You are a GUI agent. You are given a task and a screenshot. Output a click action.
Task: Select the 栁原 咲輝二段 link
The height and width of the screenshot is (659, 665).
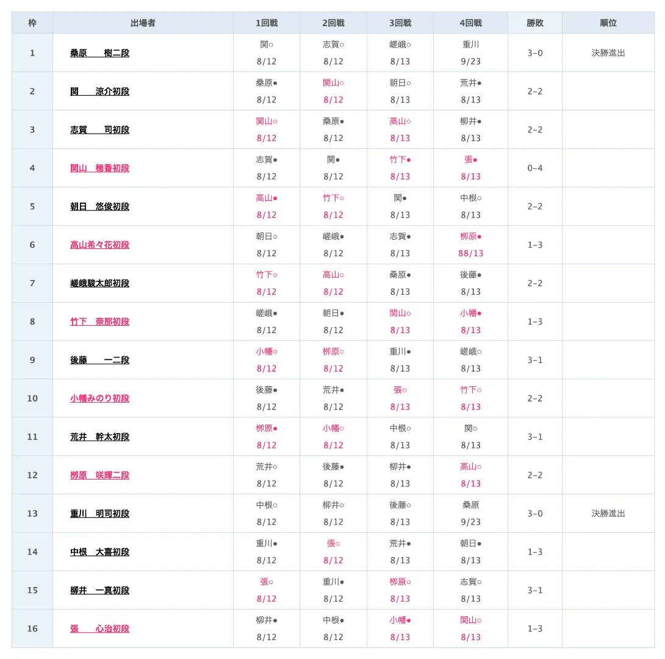click(99, 476)
